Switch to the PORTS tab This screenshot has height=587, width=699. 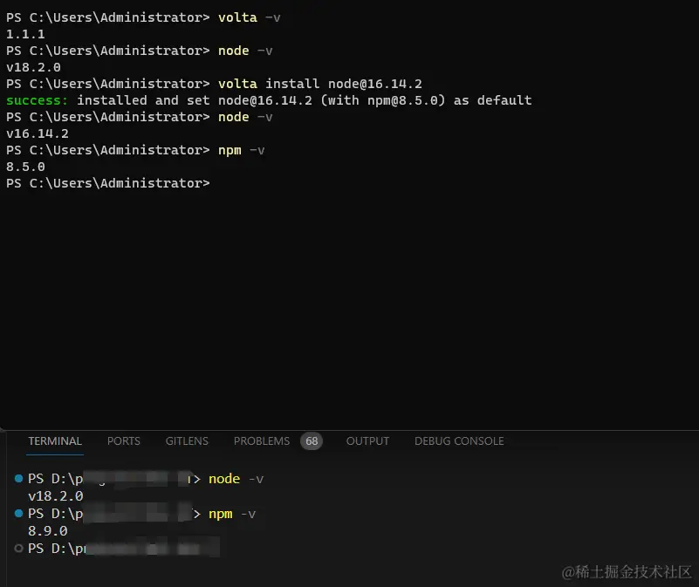point(123,441)
